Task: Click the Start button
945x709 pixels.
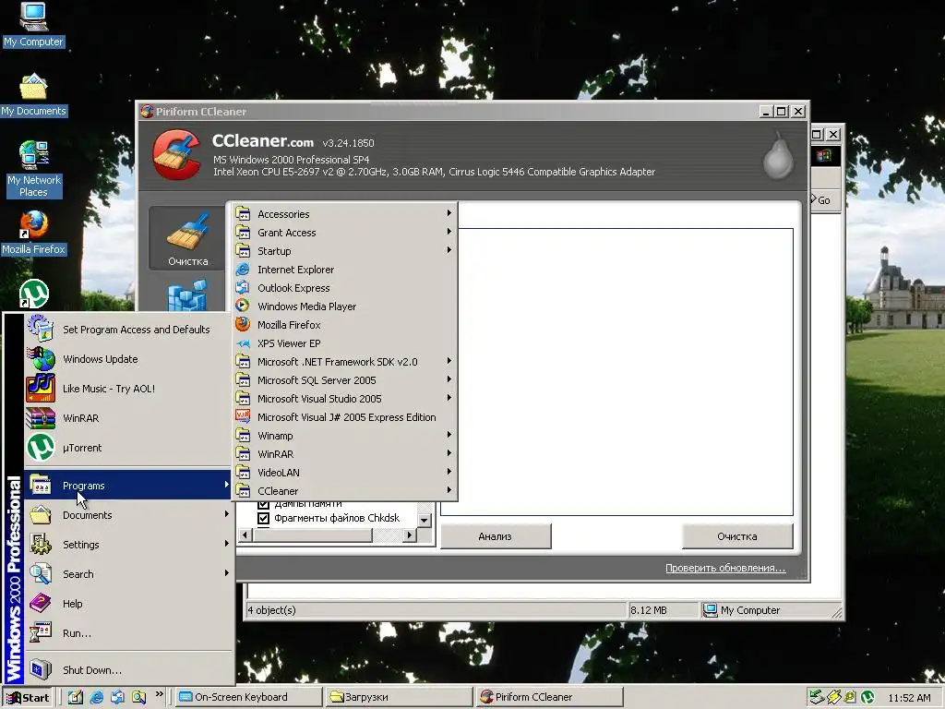Action: [28, 698]
